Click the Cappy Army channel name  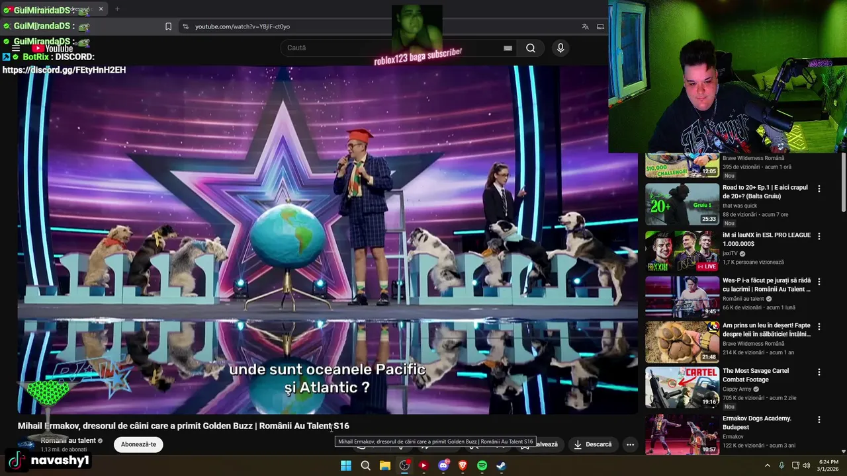pyautogui.click(x=736, y=389)
